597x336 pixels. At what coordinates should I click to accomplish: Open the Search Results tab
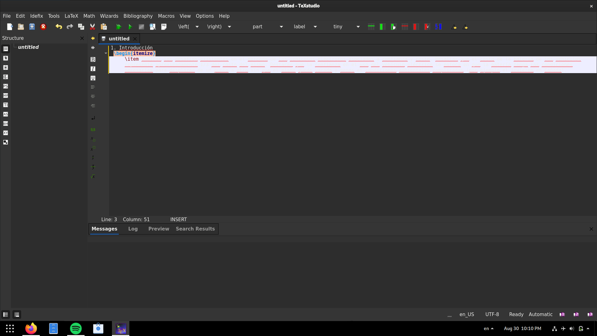click(x=195, y=229)
